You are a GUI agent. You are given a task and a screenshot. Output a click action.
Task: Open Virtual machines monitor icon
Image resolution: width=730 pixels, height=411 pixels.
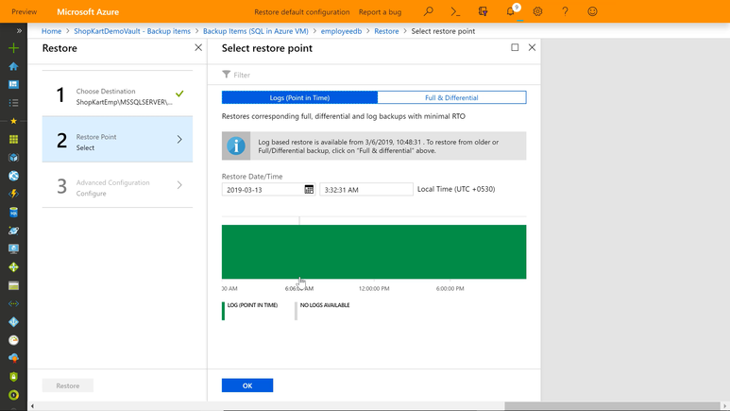tap(13, 248)
